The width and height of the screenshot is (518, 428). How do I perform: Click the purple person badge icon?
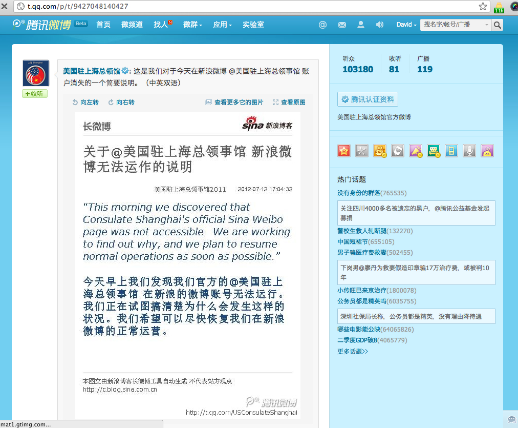(x=487, y=151)
